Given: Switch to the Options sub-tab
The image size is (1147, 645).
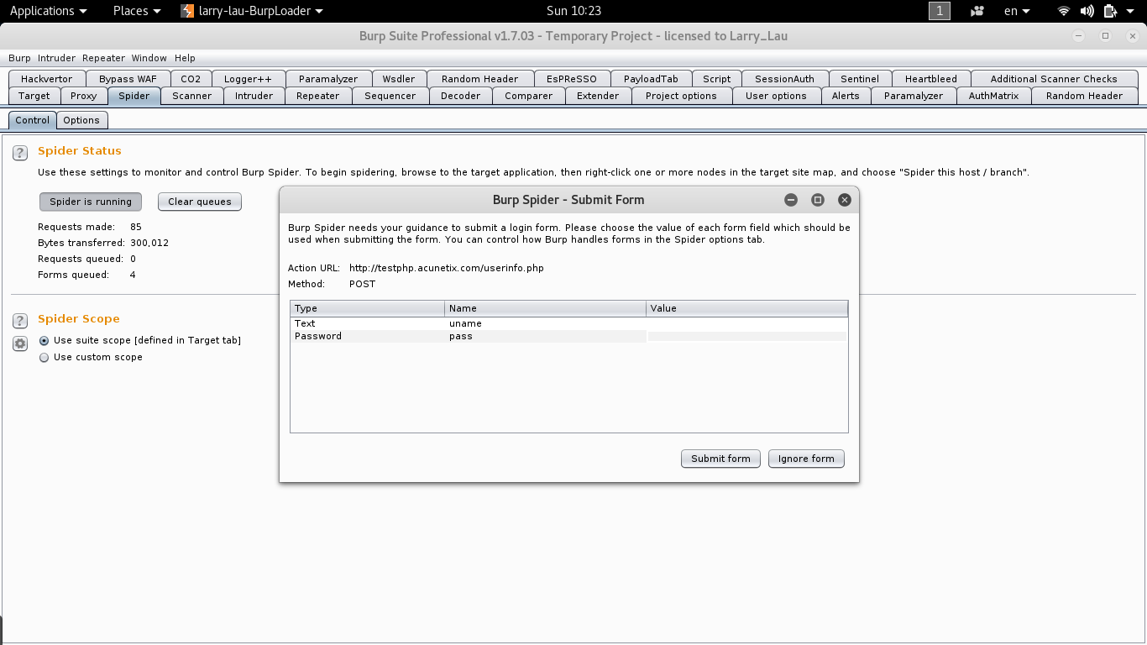Looking at the screenshot, I should point(81,120).
